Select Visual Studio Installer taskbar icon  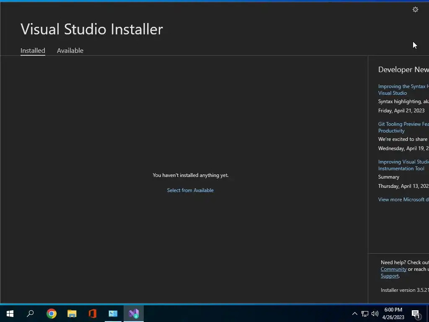(134, 314)
